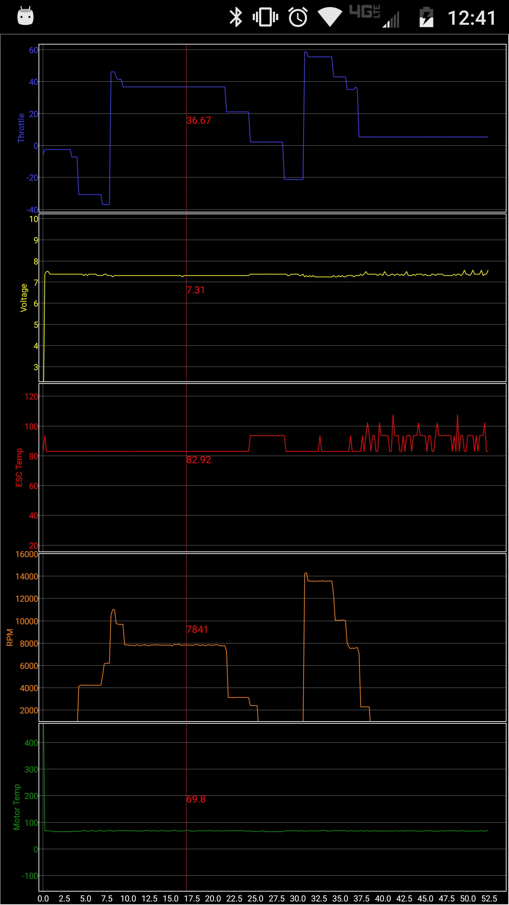Image resolution: width=509 pixels, height=905 pixels.
Task: Click the ESC Temp axis label
Action: [x=19, y=467]
